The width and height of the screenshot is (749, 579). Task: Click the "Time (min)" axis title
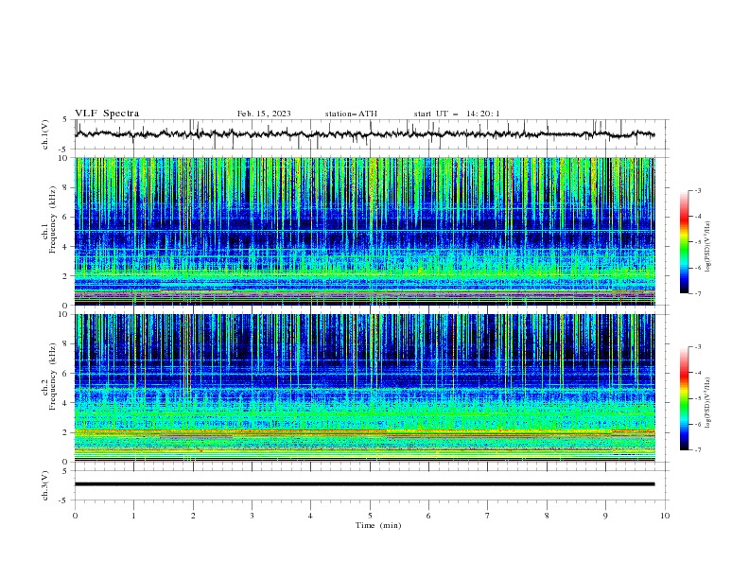378,525
